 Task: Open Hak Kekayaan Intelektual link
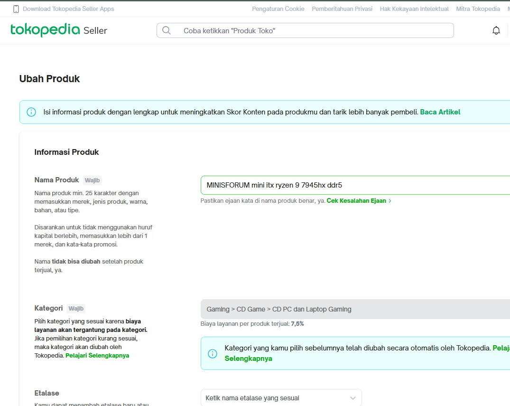coord(414,9)
